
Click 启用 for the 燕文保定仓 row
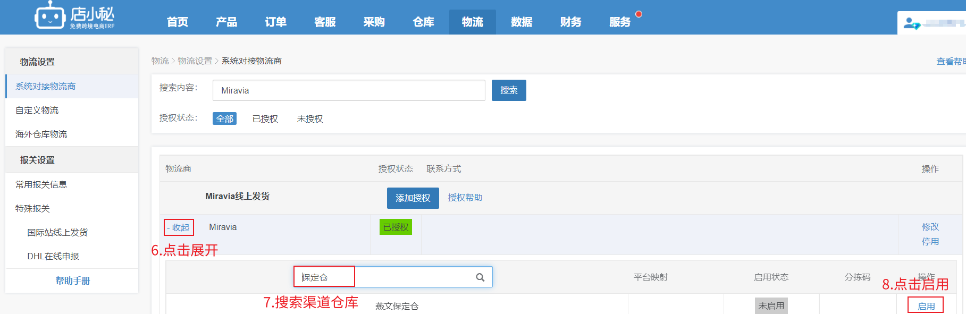click(x=926, y=306)
